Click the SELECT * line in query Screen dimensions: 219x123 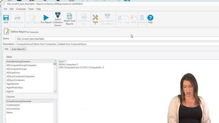click(63, 61)
